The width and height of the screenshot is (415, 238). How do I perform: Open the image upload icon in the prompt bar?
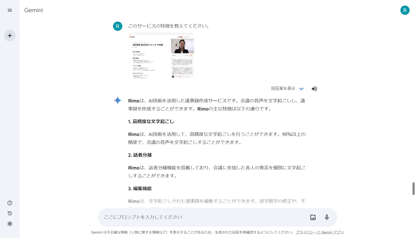point(313,217)
